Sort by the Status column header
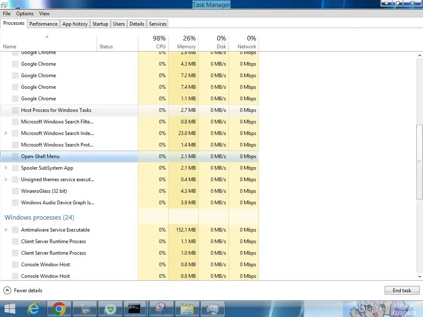 [117, 43]
